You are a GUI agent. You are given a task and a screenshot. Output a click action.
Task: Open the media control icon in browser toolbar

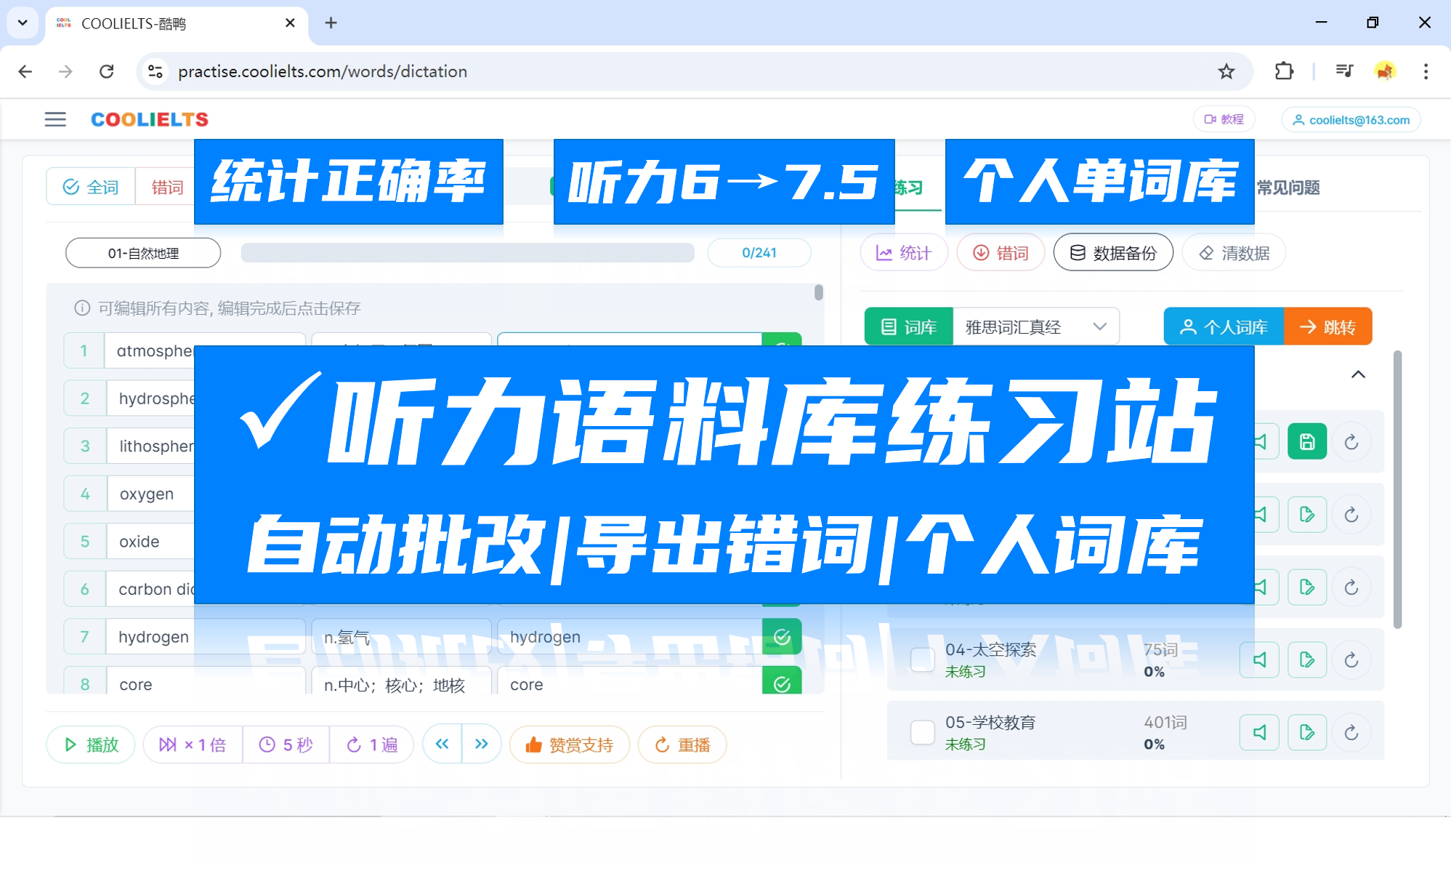coord(1344,71)
